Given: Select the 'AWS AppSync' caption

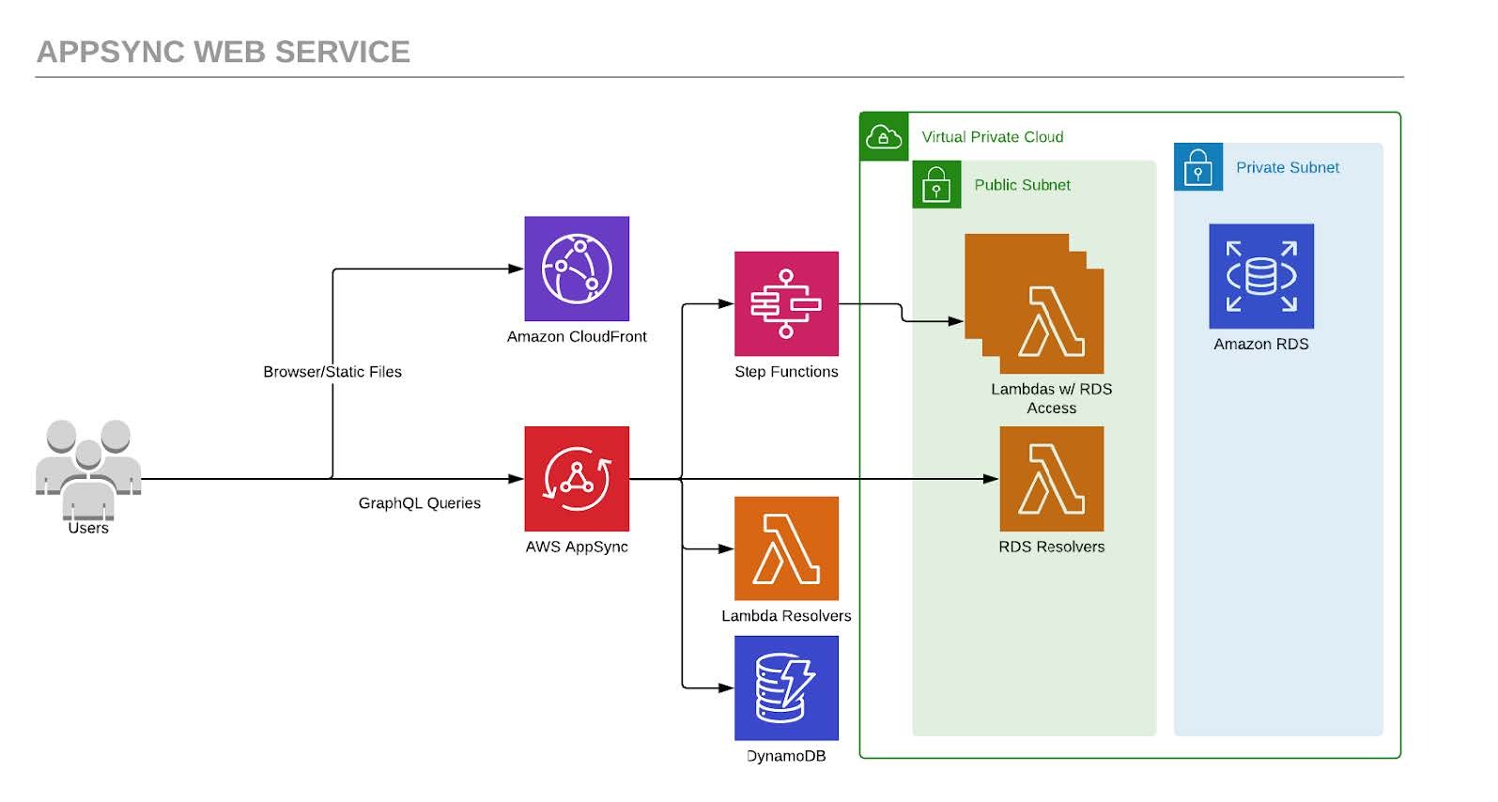Looking at the screenshot, I should click(x=577, y=547).
